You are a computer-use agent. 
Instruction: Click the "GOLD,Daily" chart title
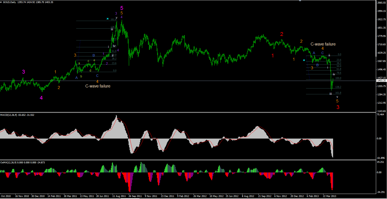click(x=10, y=2)
